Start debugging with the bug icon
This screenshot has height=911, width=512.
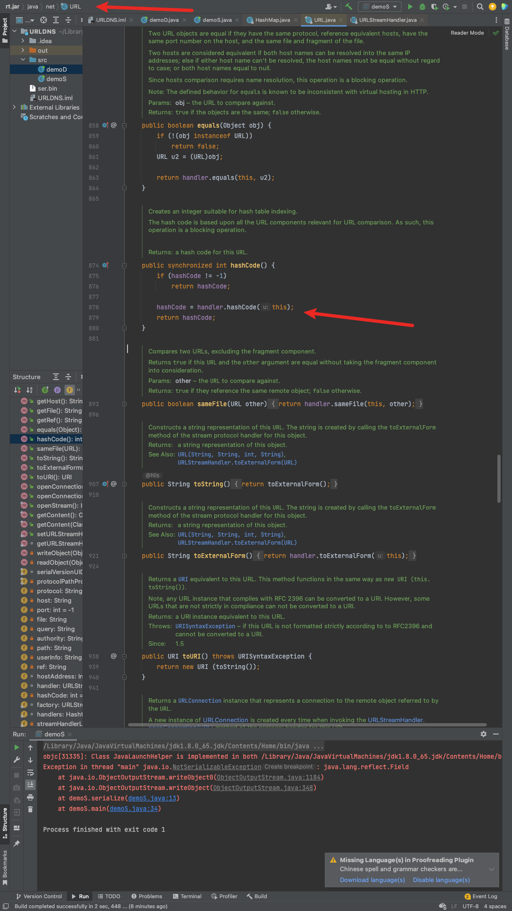(x=422, y=7)
